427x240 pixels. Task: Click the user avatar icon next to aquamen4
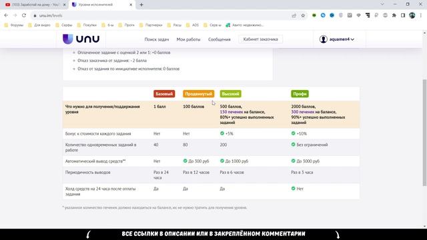tap(323, 39)
